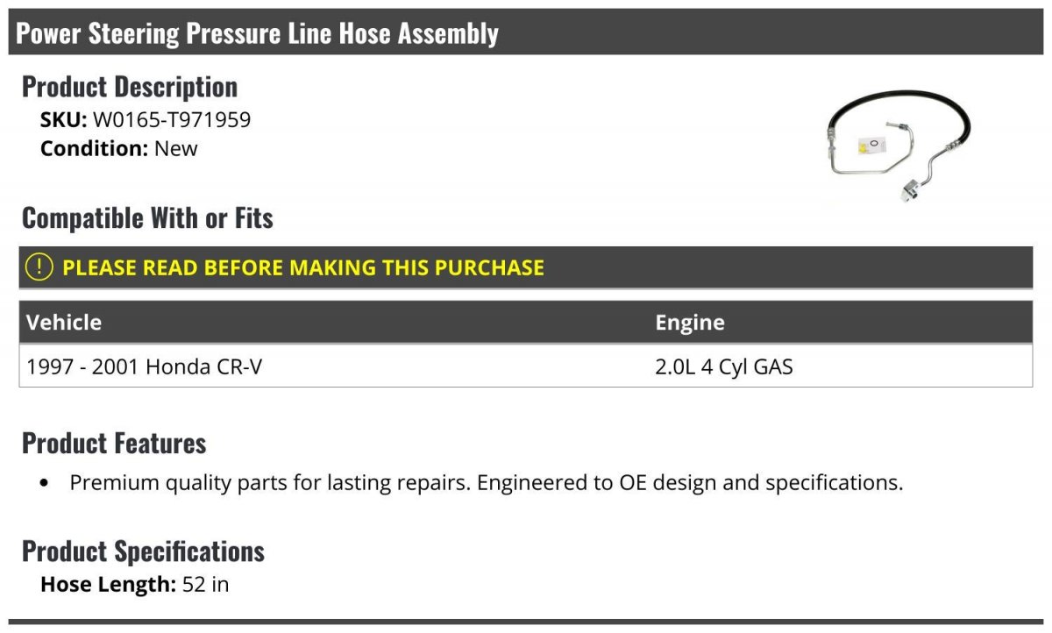
Task: Click the Condition: New text
Action: (x=119, y=148)
